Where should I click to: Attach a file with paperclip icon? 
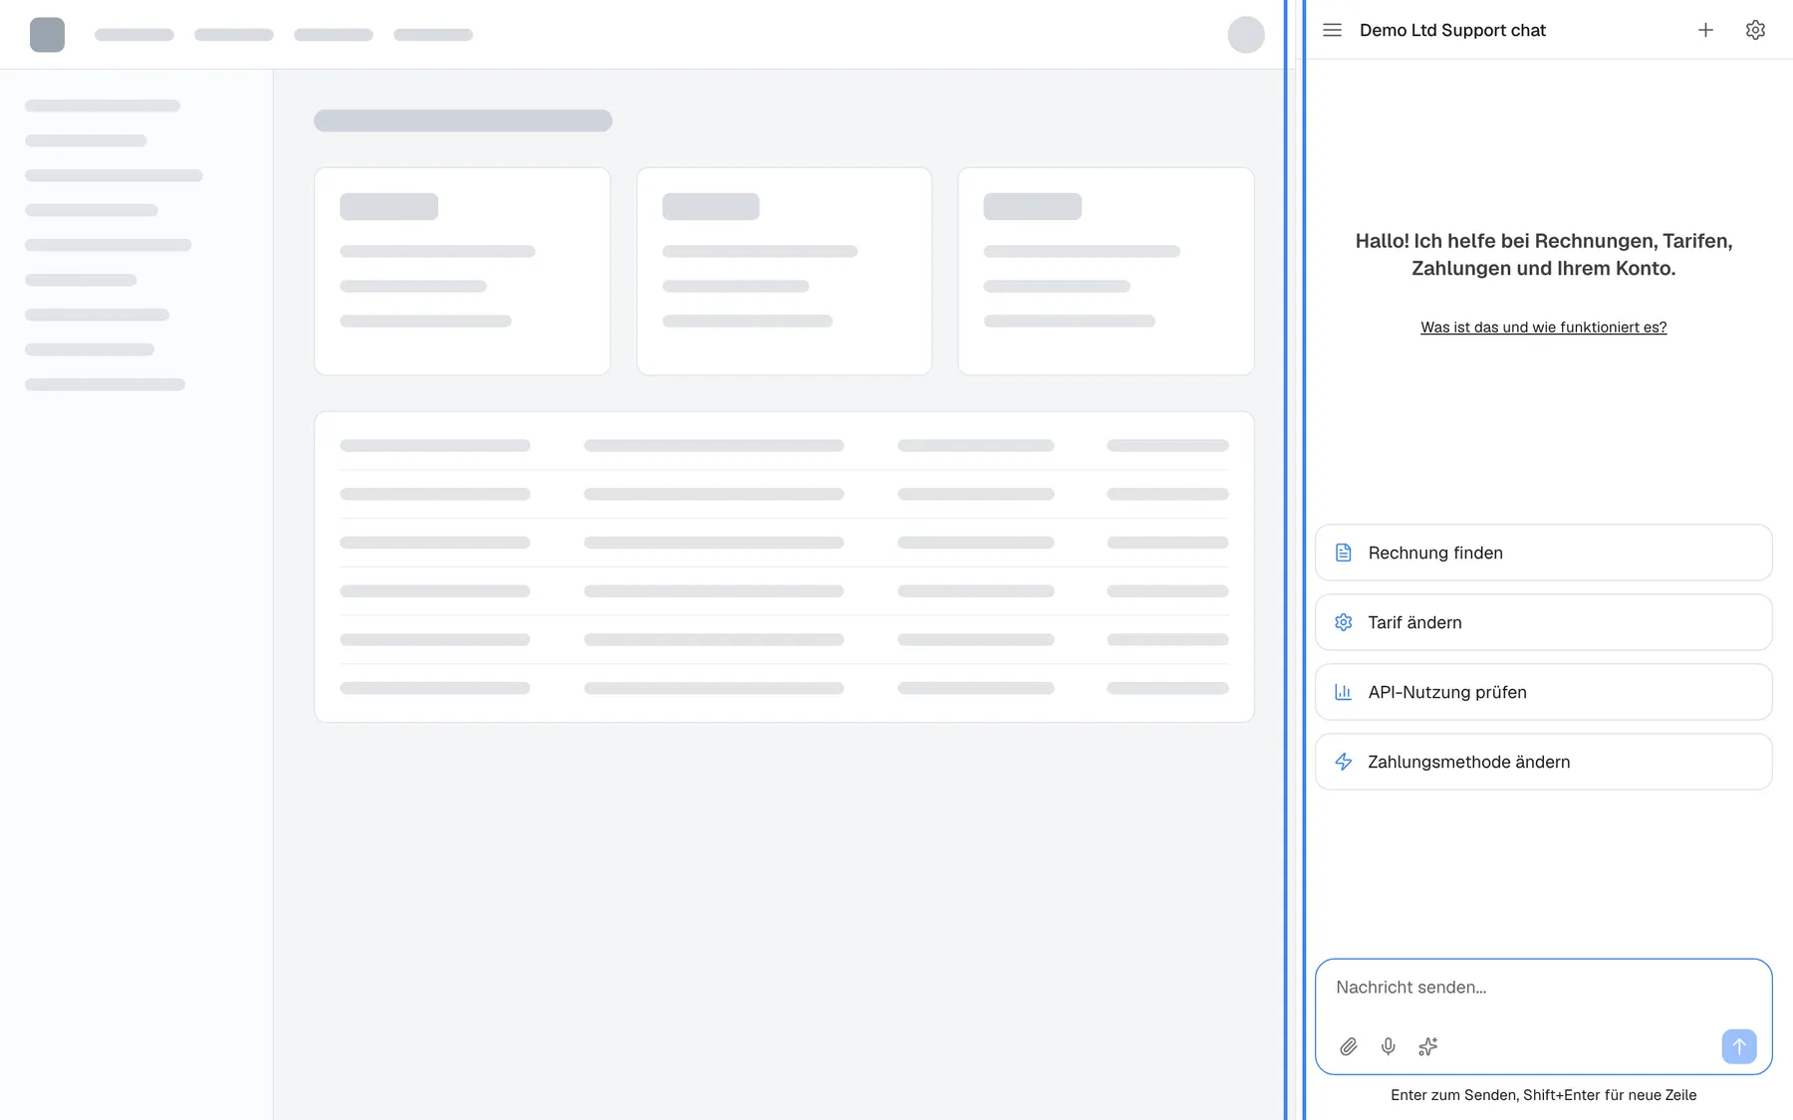tap(1348, 1046)
